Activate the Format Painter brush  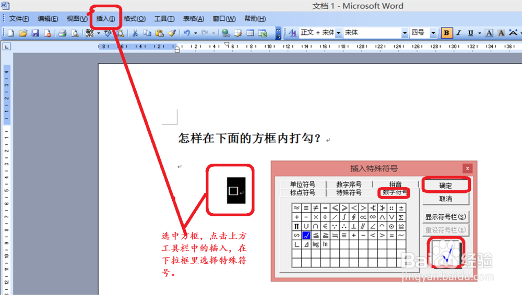pos(172,33)
